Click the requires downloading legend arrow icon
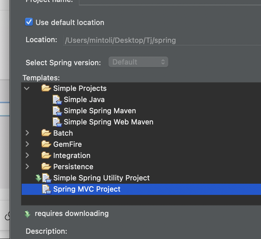This screenshot has width=261, height=239. [27, 214]
